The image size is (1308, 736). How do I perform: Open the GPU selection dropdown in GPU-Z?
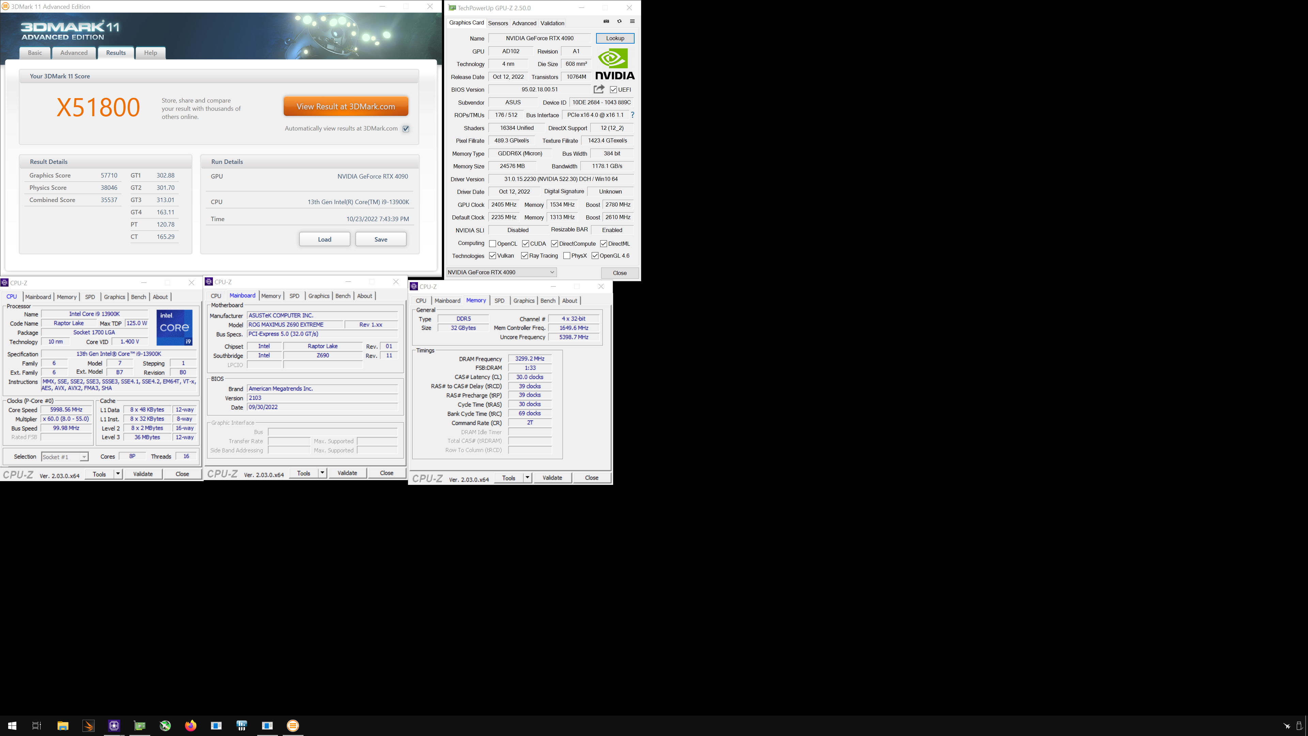(x=502, y=272)
